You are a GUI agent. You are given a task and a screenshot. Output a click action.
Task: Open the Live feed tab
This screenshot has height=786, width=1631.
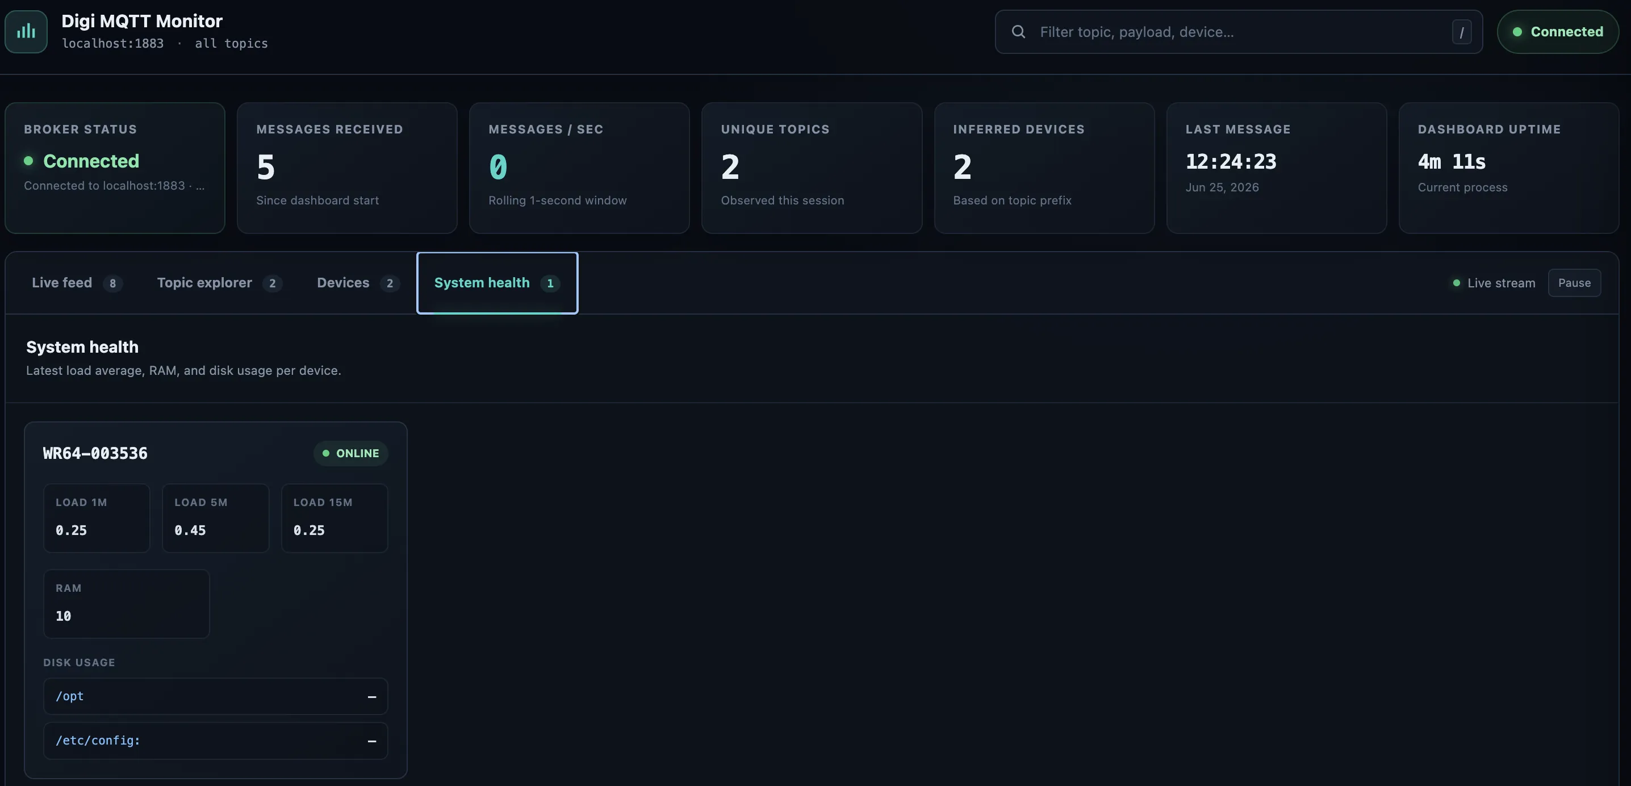click(x=77, y=283)
